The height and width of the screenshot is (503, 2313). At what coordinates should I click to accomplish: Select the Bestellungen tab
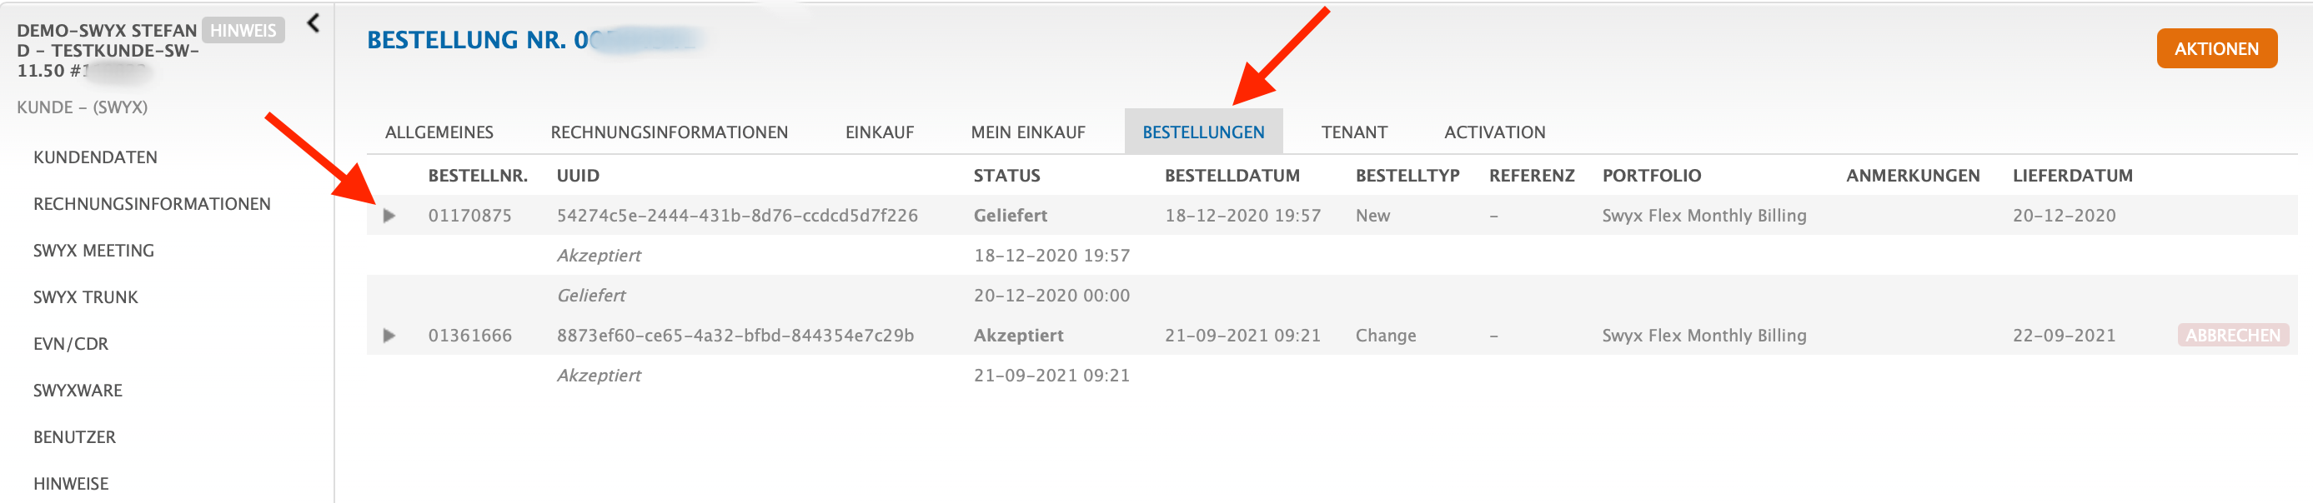(x=1202, y=132)
